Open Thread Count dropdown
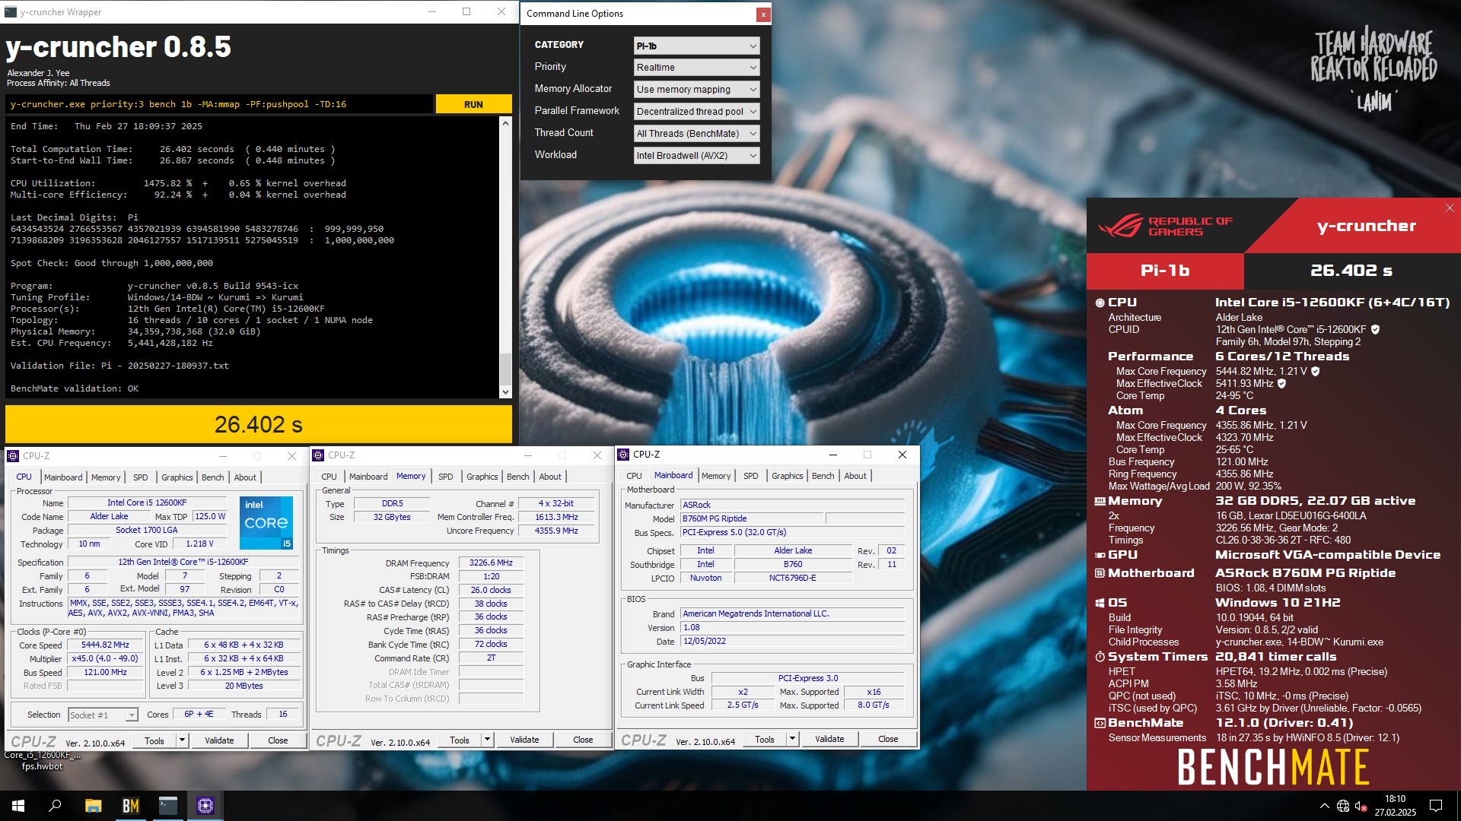The height and width of the screenshot is (821, 1461). pos(696,134)
